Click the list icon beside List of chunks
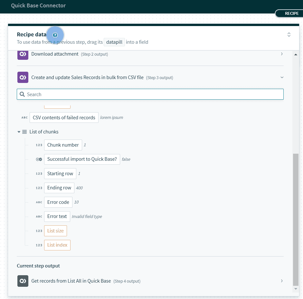This screenshot has width=303, height=299. [24, 132]
